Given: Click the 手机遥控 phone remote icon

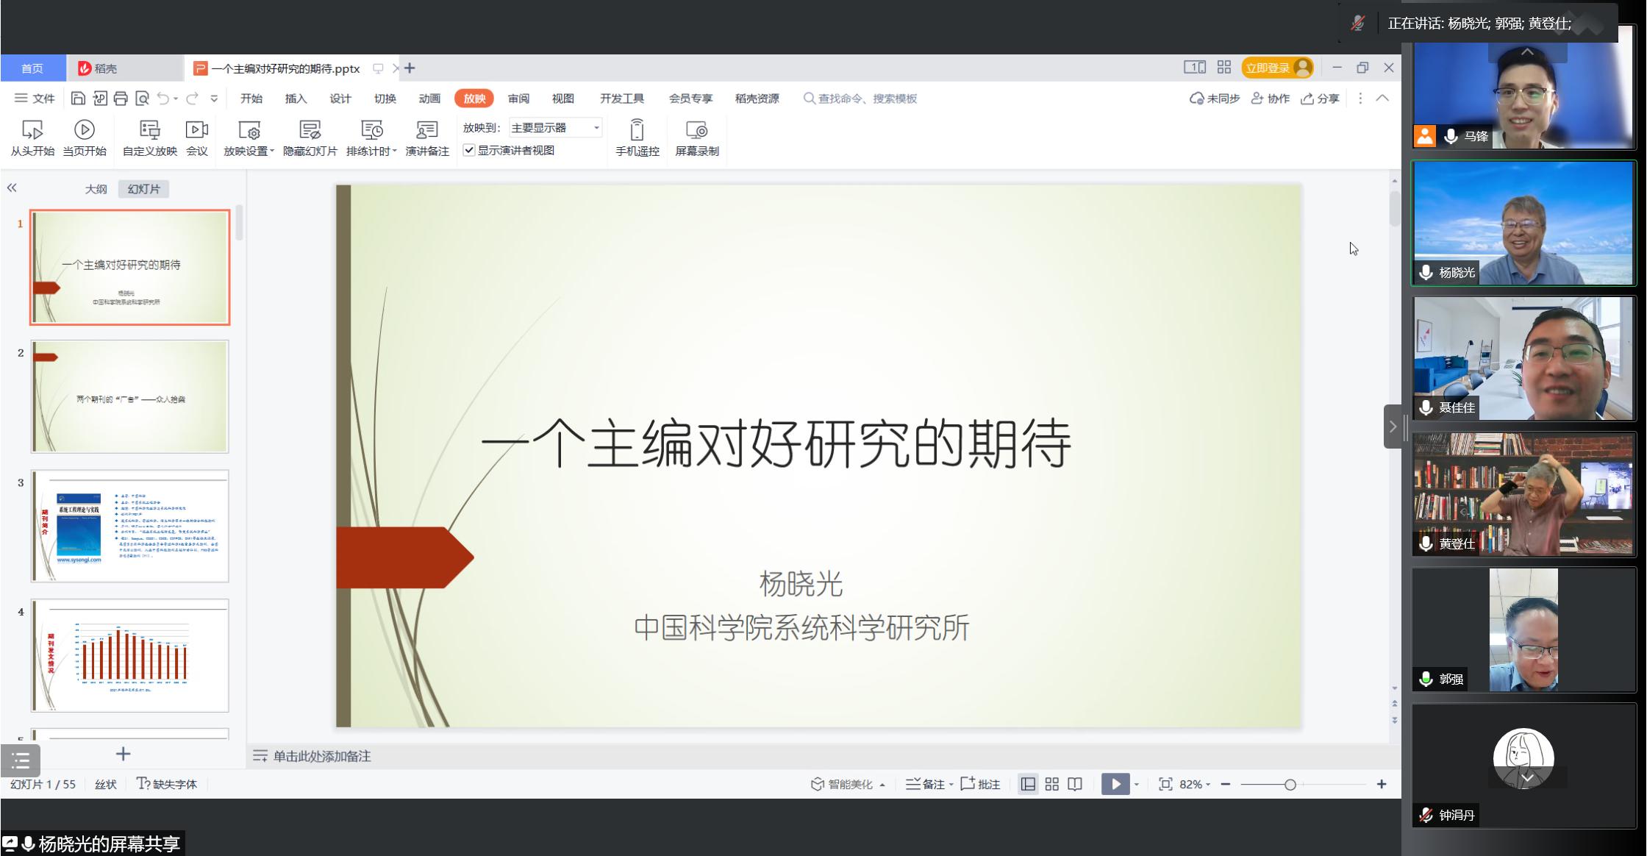Looking at the screenshot, I should pyautogui.click(x=637, y=131).
